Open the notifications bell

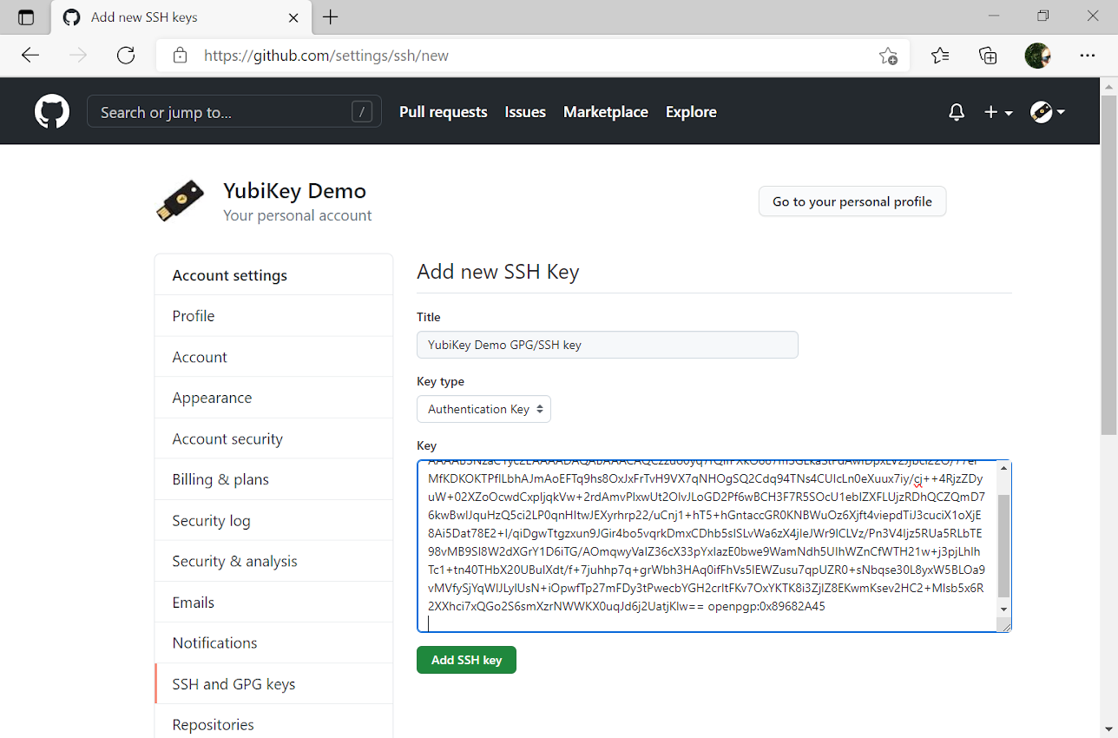[x=957, y=112]
